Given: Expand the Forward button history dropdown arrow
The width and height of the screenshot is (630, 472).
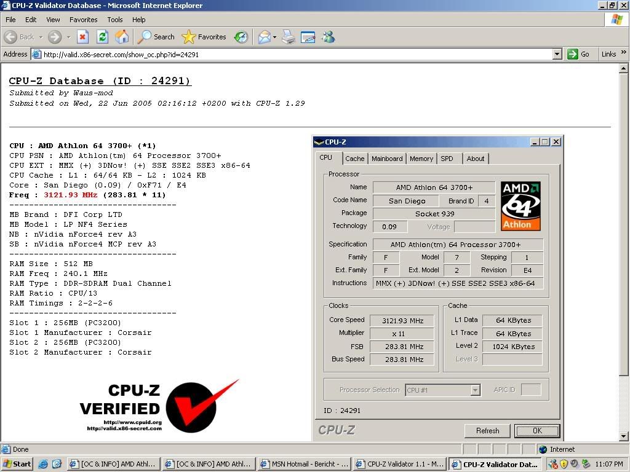Looking at the screenshot, I should tap(68, 37).
